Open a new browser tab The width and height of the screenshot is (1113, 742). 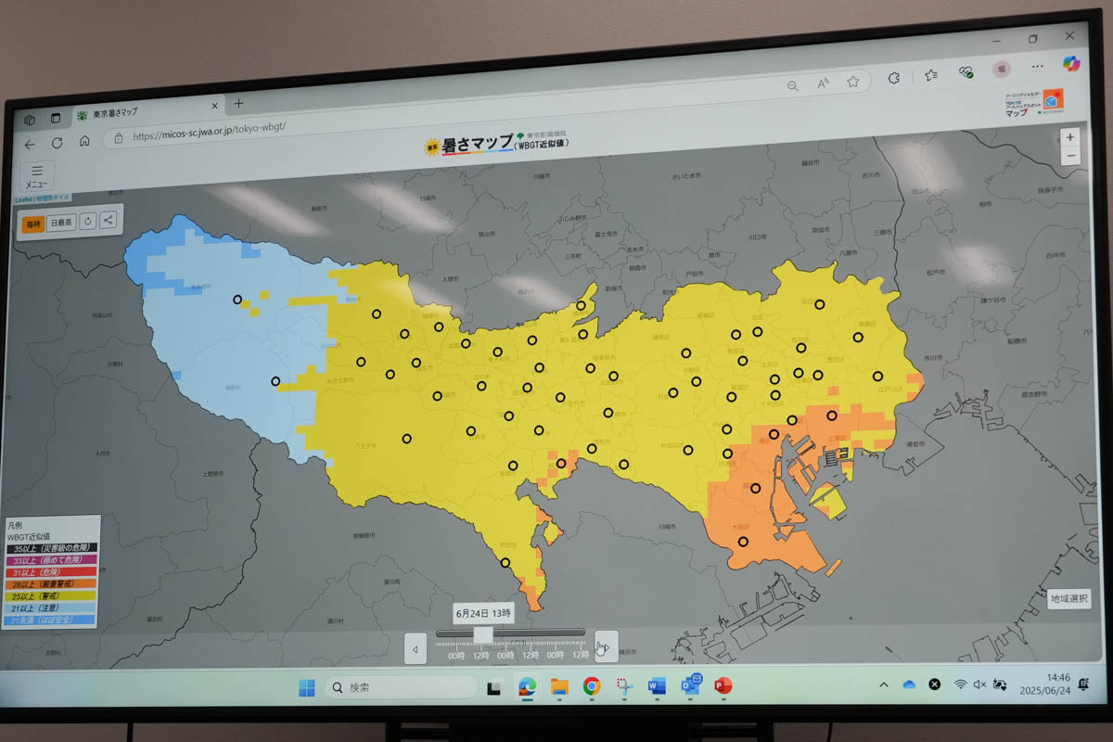pos(238,103)
